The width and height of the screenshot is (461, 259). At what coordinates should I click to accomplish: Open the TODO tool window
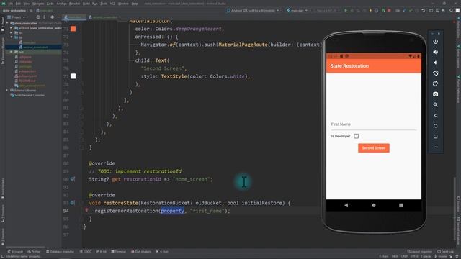[86, 252]
